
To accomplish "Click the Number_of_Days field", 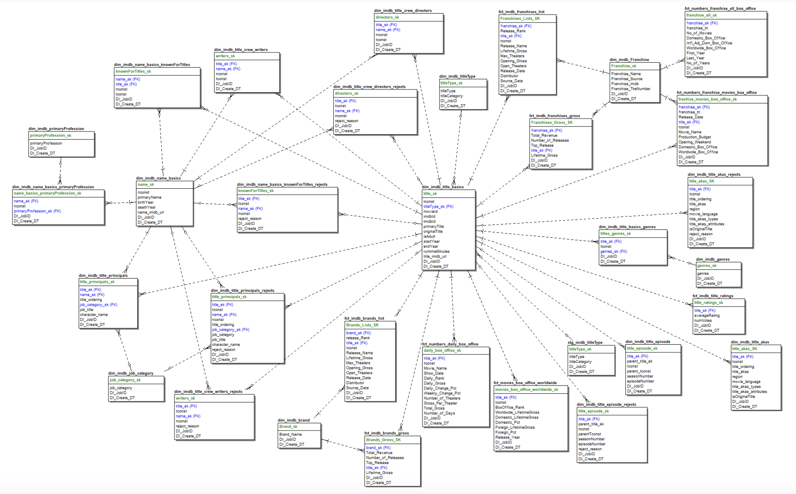I will point(439,413).
